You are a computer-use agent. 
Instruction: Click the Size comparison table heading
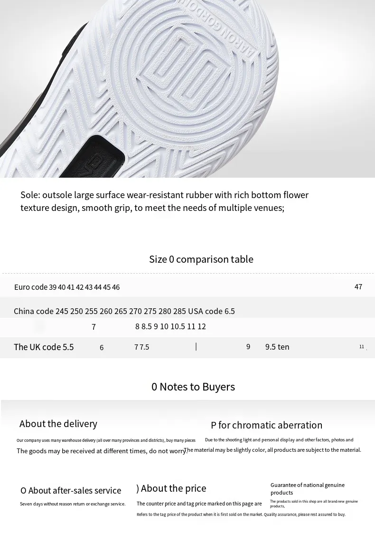pyautogui.click(x=201, y=259)
